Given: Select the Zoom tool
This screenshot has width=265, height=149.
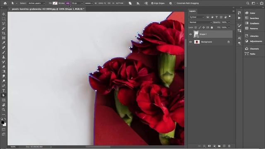Looking at the screenshot, I should click(x=4, y=110).
